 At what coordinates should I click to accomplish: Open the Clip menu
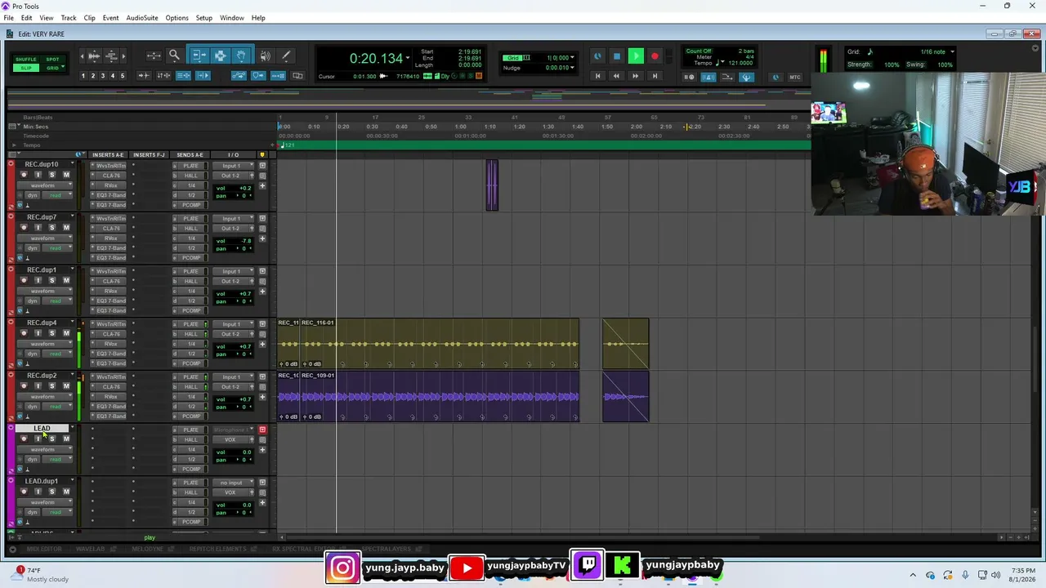[x=89, y=18]
